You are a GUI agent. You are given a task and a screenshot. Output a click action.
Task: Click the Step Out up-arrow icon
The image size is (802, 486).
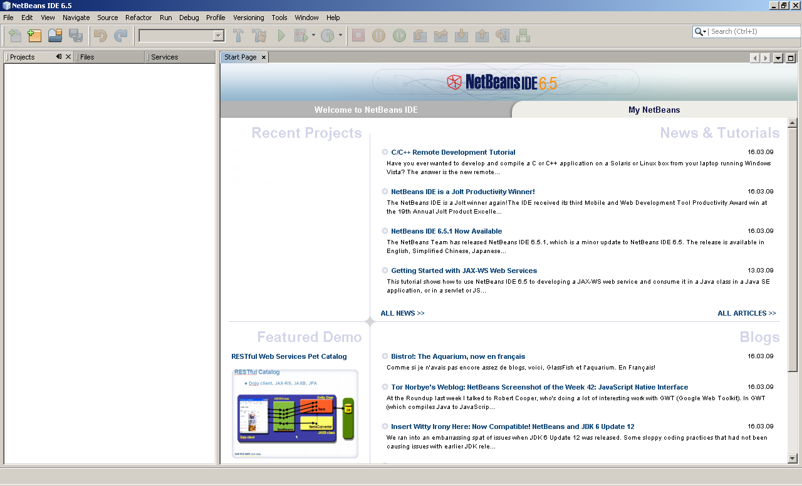pos(482,36)
